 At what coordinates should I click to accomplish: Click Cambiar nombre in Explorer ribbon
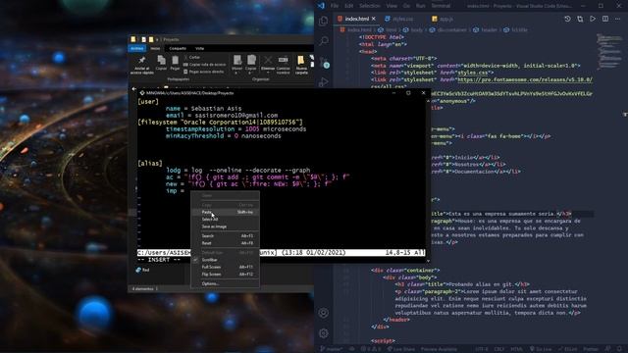284,65
